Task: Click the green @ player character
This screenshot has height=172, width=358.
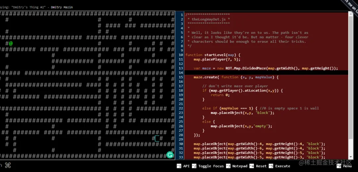Action: [11, 43]
